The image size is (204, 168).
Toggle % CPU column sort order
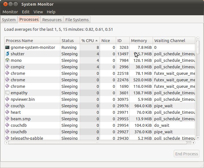click(90, 41)
